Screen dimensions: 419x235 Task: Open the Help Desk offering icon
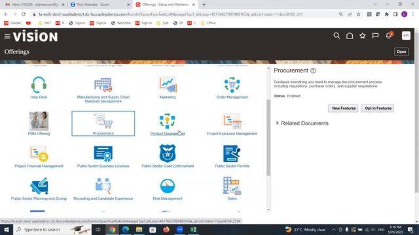coord(39,85)
